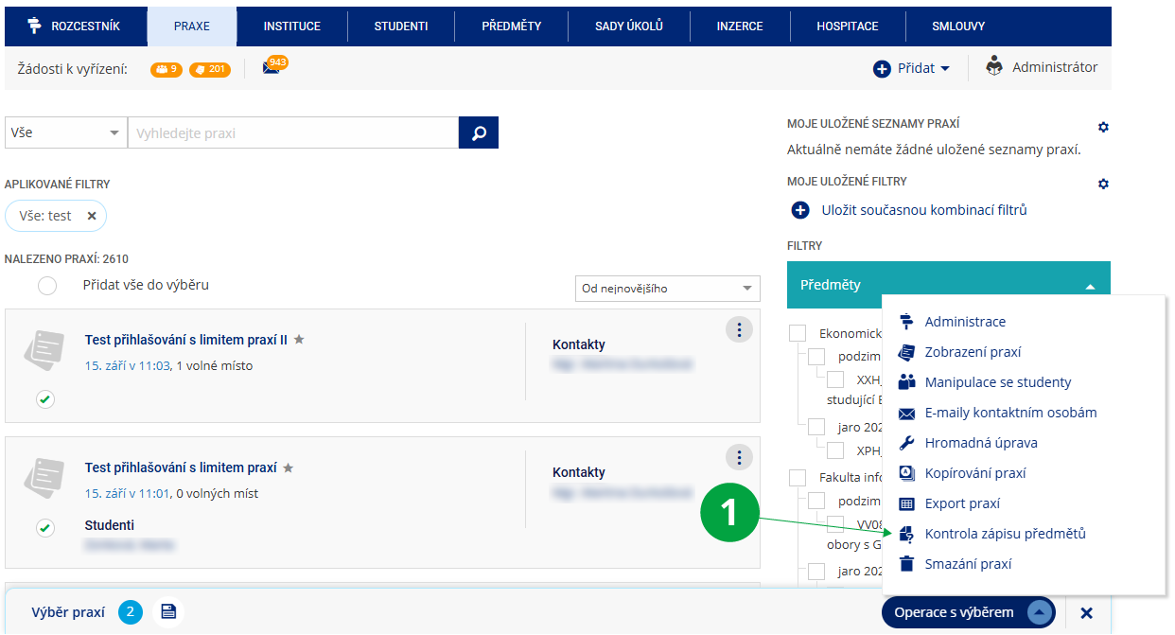Click the magnifier search button

coord(478,133)
